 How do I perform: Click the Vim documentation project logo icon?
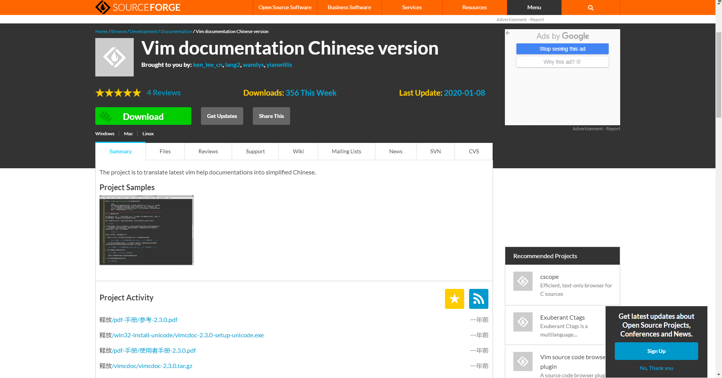[x=115, y=57]
